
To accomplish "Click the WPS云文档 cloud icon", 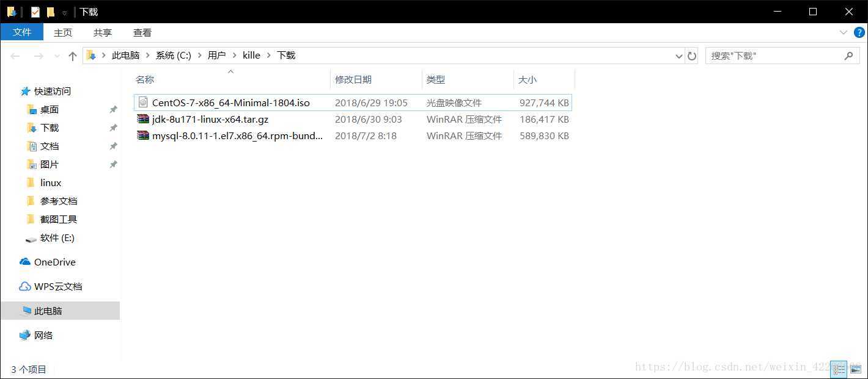I will tap(25, 286).
